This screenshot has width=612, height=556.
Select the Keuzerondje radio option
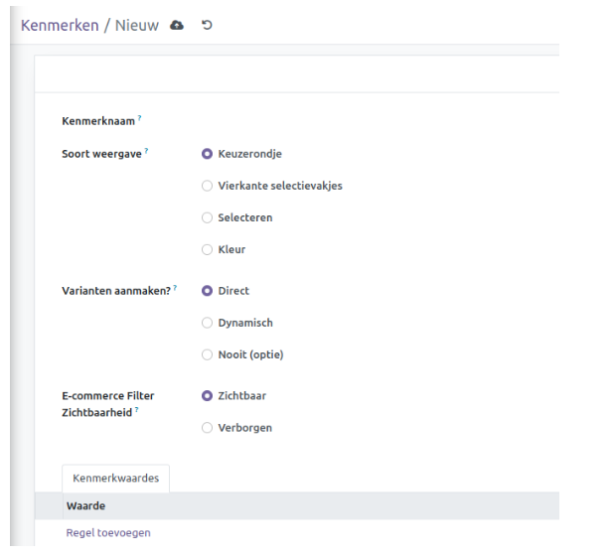[x=207, y=154]
